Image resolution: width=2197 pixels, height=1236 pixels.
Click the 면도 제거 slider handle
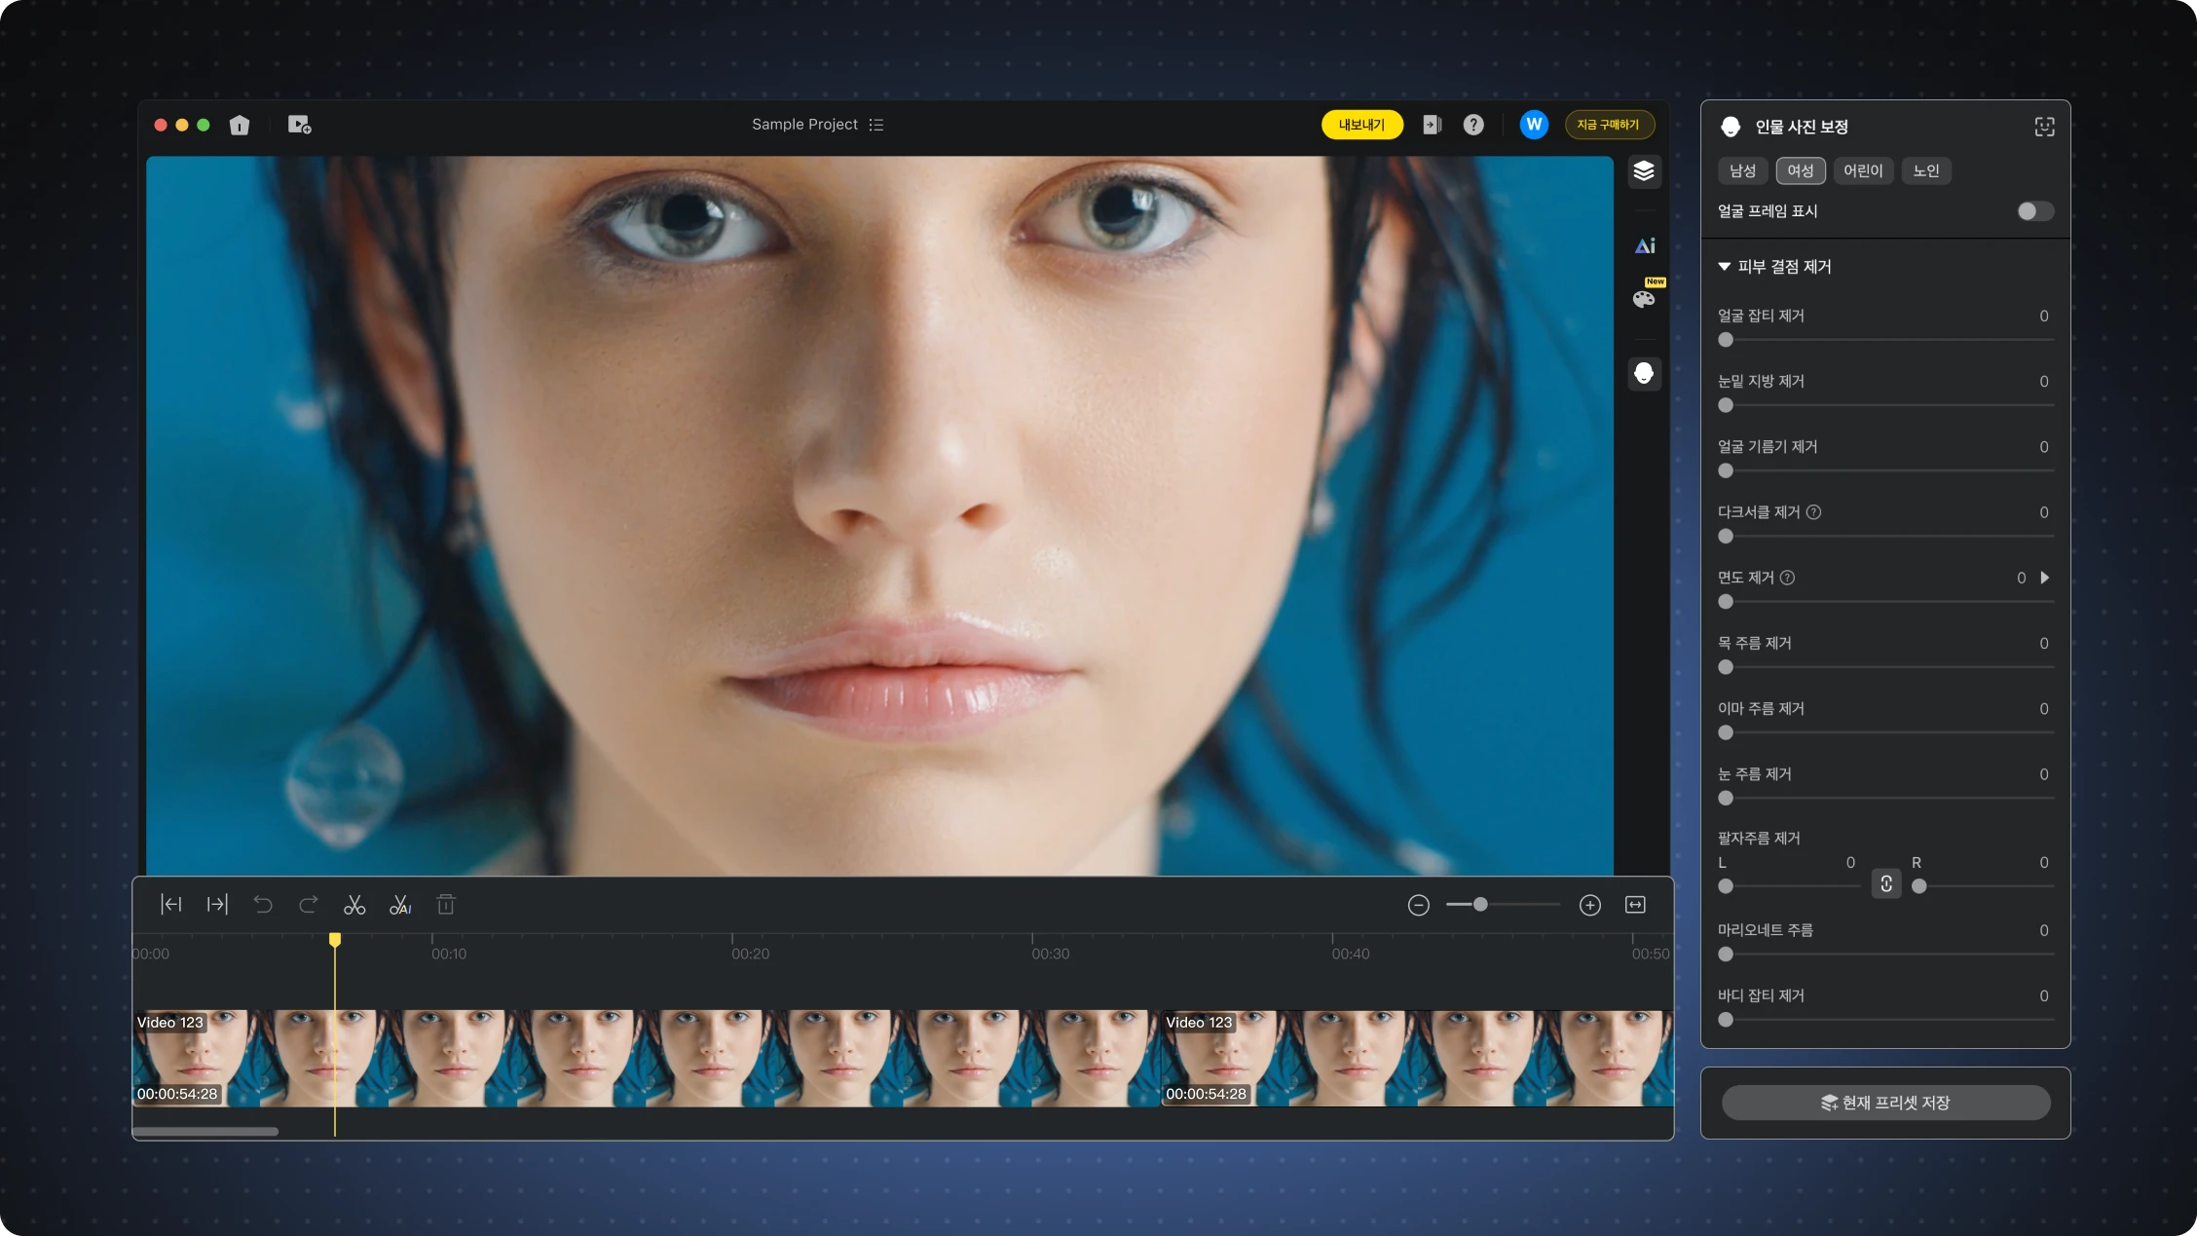1726,602
